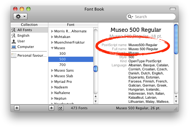Select the All Fonts collection

[29, 30]
